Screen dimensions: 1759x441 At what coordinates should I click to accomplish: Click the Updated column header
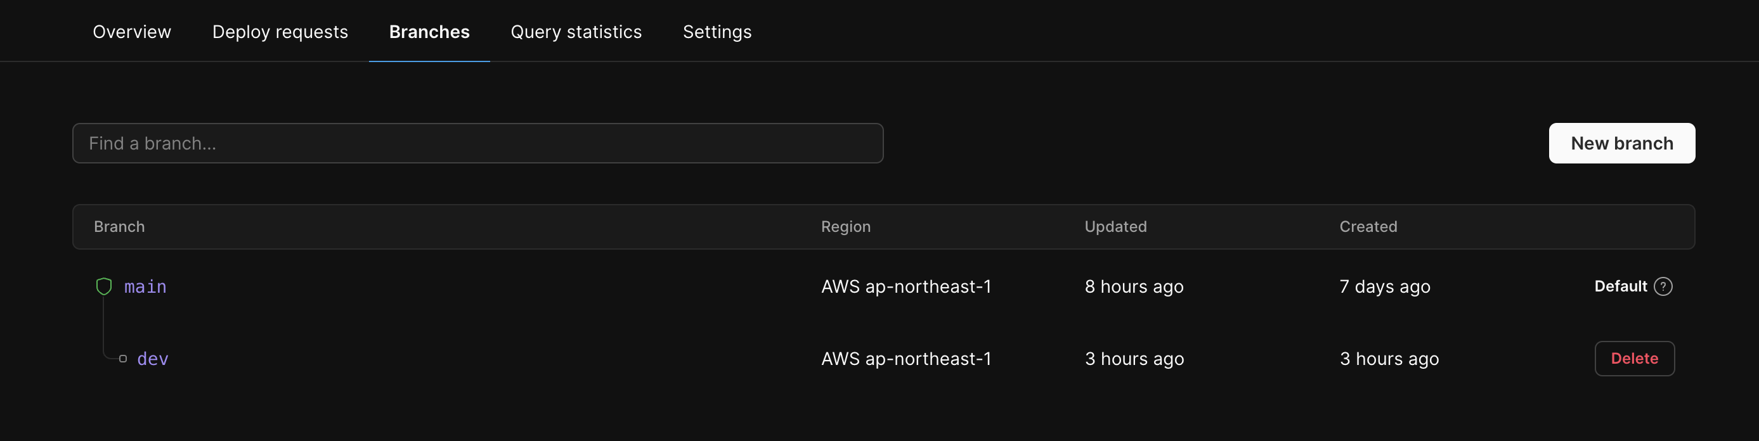pyautogui.click(x=1115, y=227)
